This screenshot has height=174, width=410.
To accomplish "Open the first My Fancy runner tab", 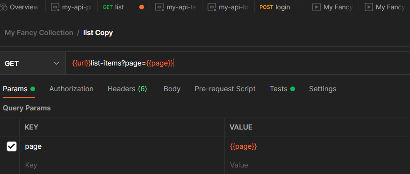I will click(x=332, y=7).
